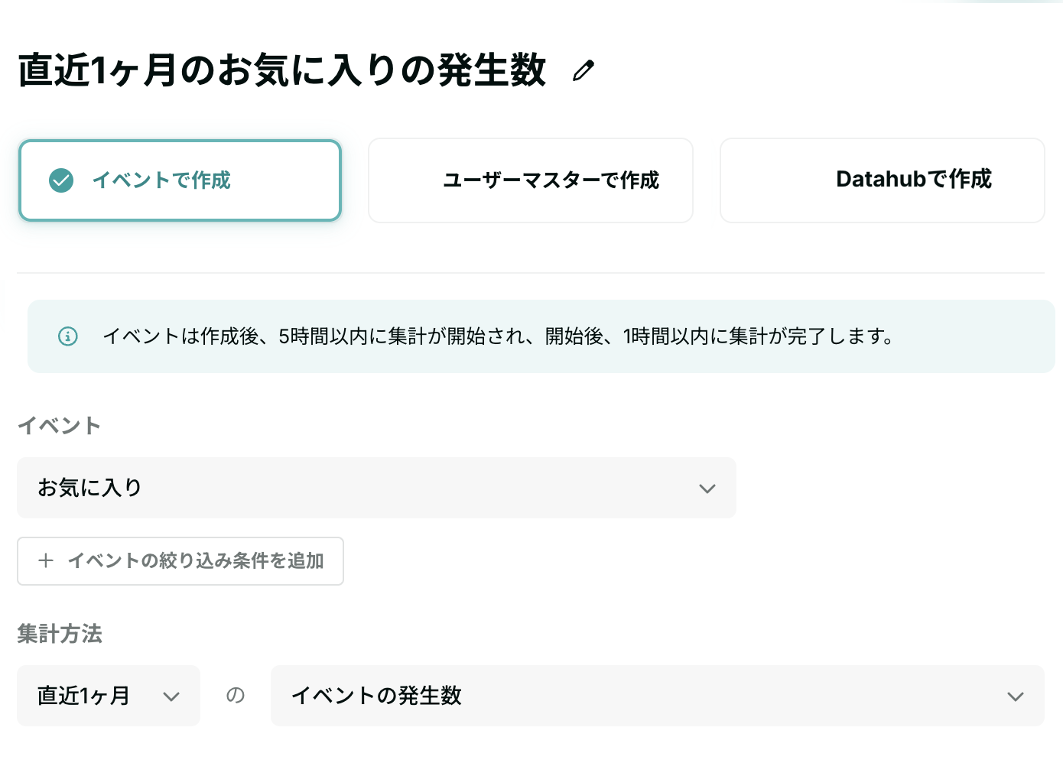Viewport: 1063px width, 763px height.
Task: Click the chevron on the 直近1ヶ月 dropdown
Action: click(171, 696)
